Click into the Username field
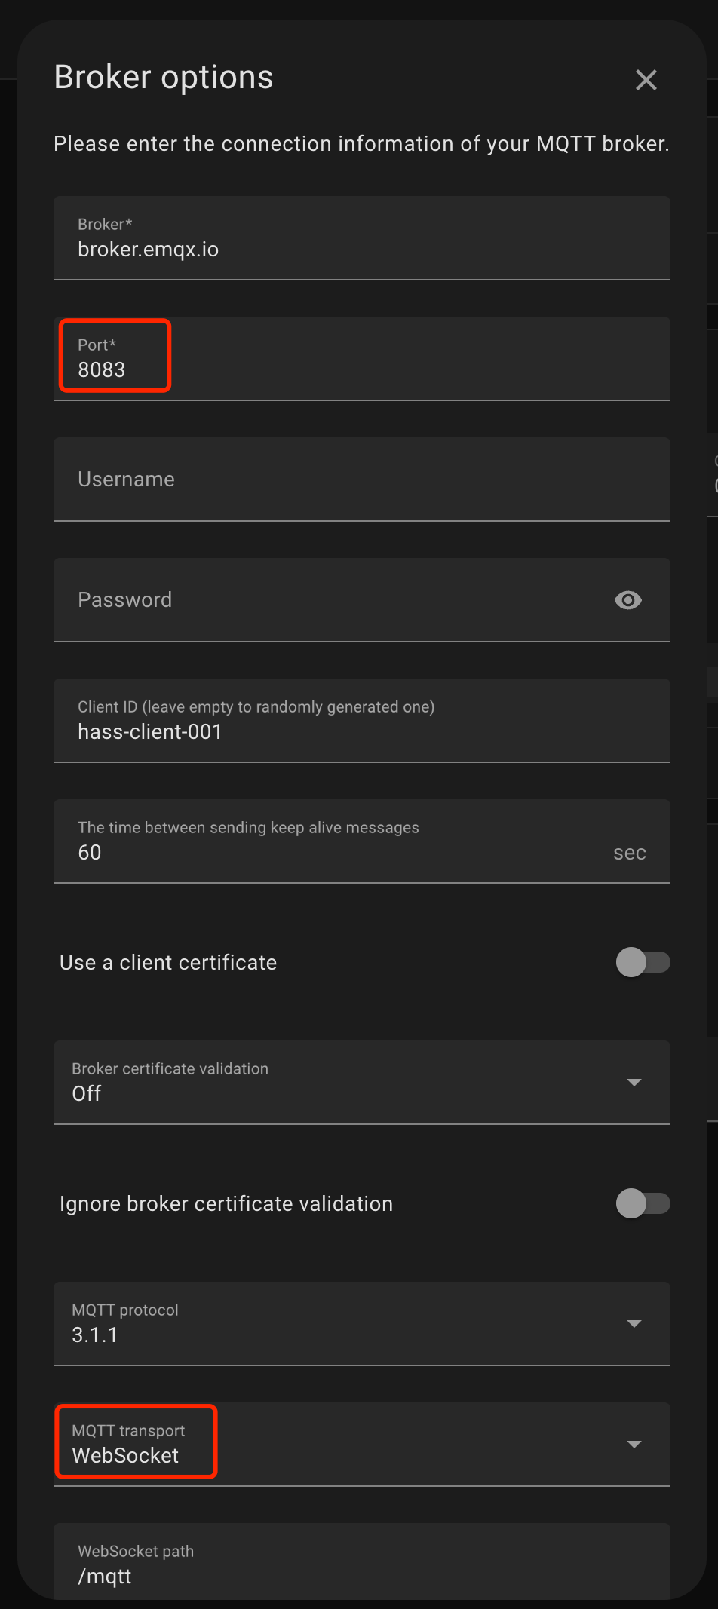This screenshot has width=718, height=1609. tap(361, 480)
